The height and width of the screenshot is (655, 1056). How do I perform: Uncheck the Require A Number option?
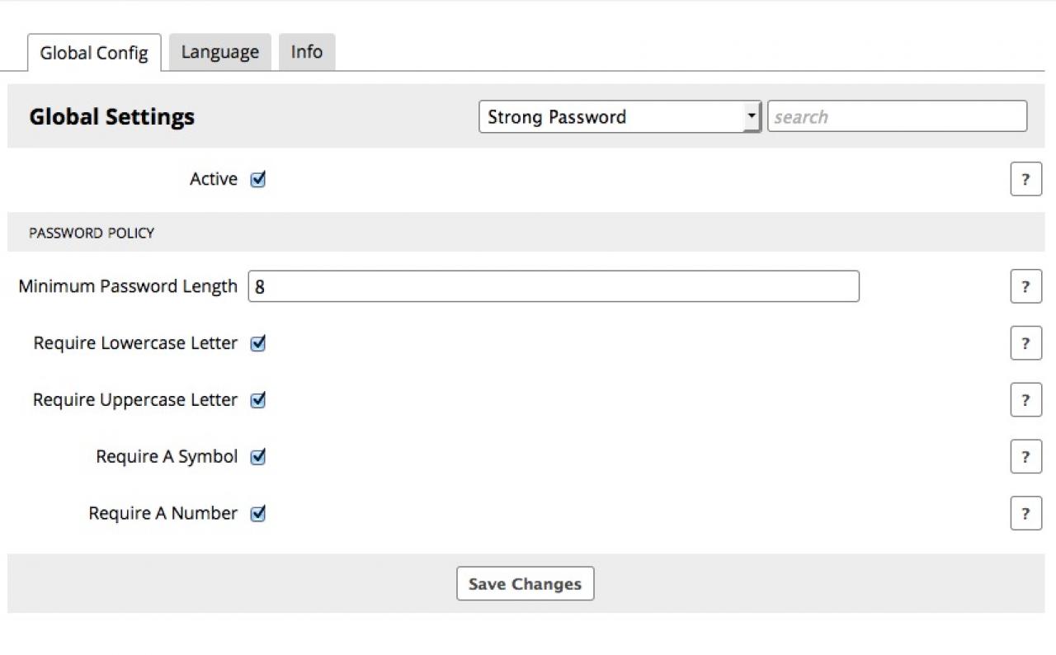point(258,513)
